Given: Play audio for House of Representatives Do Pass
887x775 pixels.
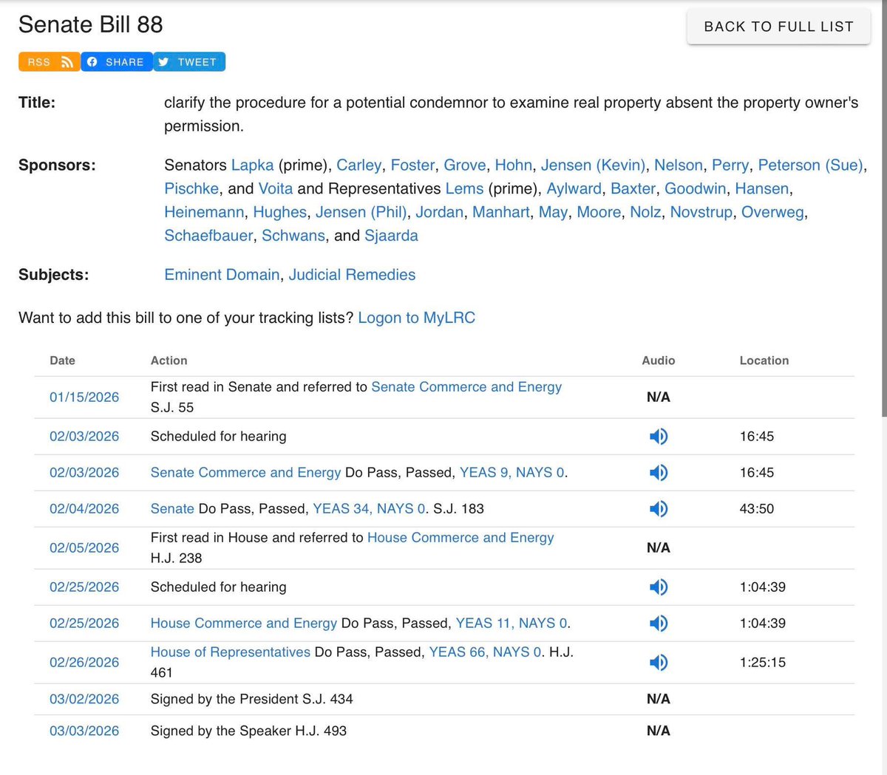Looking at the screenshot, I should [x=658, y=663].
